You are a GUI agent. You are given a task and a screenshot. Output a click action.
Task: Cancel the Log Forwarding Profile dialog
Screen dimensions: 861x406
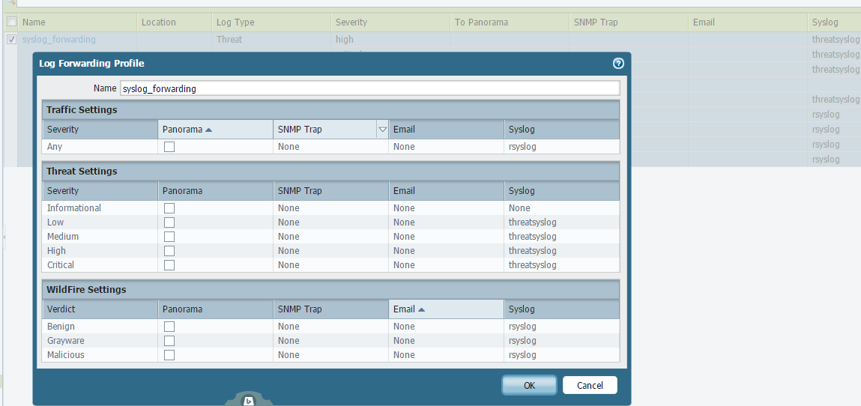(590, 385)
